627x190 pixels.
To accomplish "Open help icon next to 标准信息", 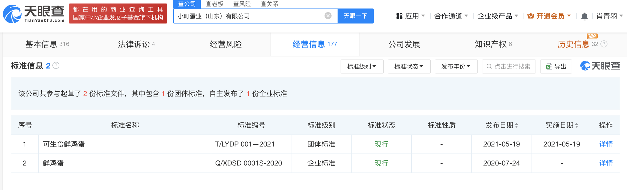I will pos(56,65).
